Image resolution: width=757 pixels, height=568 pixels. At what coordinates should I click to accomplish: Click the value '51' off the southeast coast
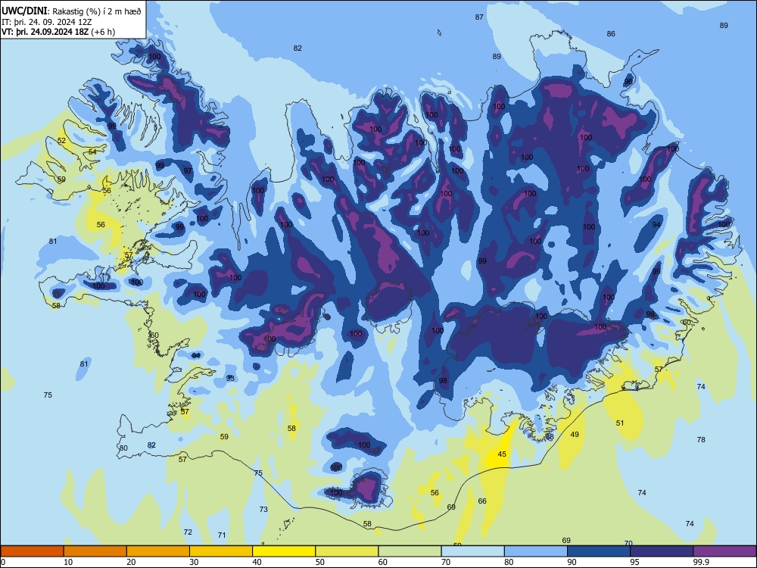click(620, 423)
